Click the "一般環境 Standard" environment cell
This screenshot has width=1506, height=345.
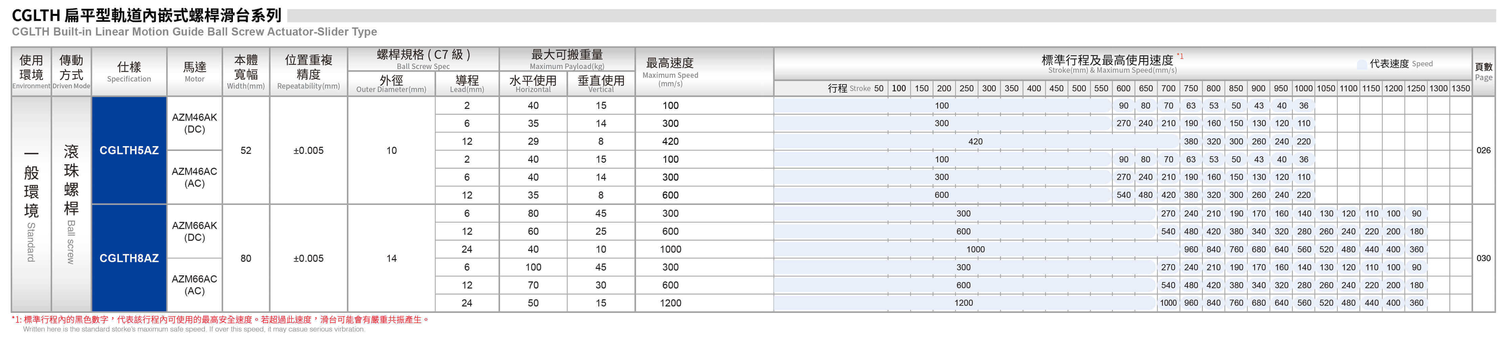[31, 204]
